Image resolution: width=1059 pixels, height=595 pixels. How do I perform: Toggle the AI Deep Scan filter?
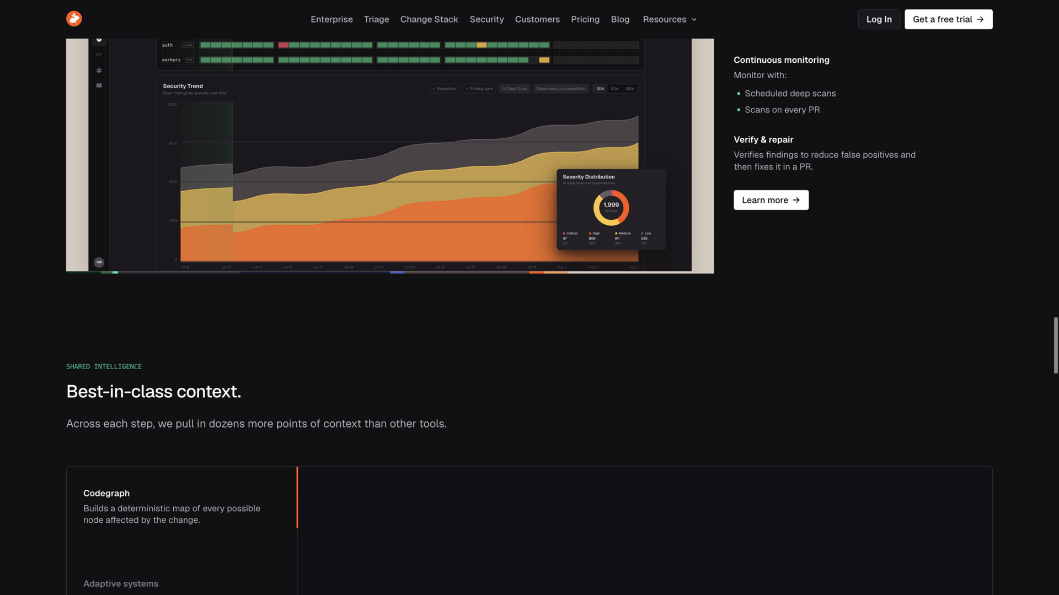515,89
